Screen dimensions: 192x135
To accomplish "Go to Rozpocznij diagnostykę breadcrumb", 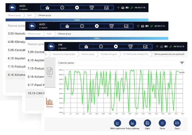I will [64, 54].
